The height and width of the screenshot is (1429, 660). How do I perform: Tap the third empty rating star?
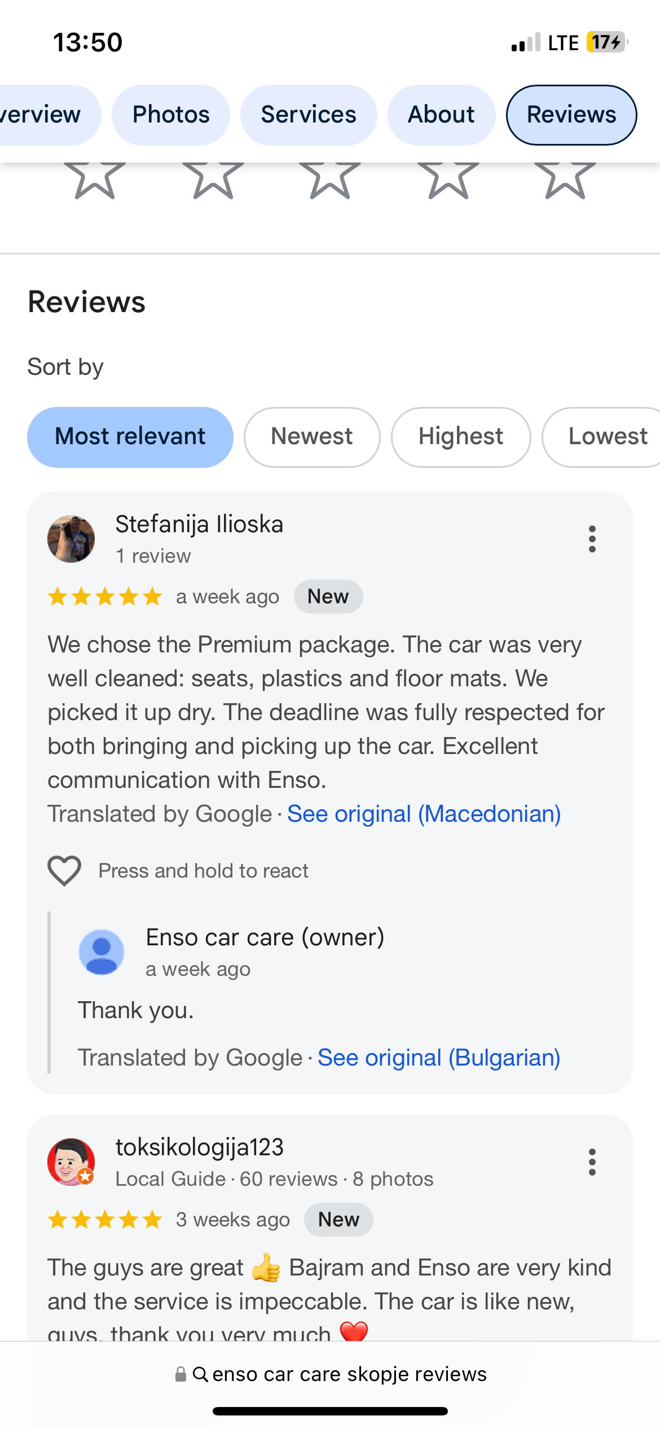(330, 178)
